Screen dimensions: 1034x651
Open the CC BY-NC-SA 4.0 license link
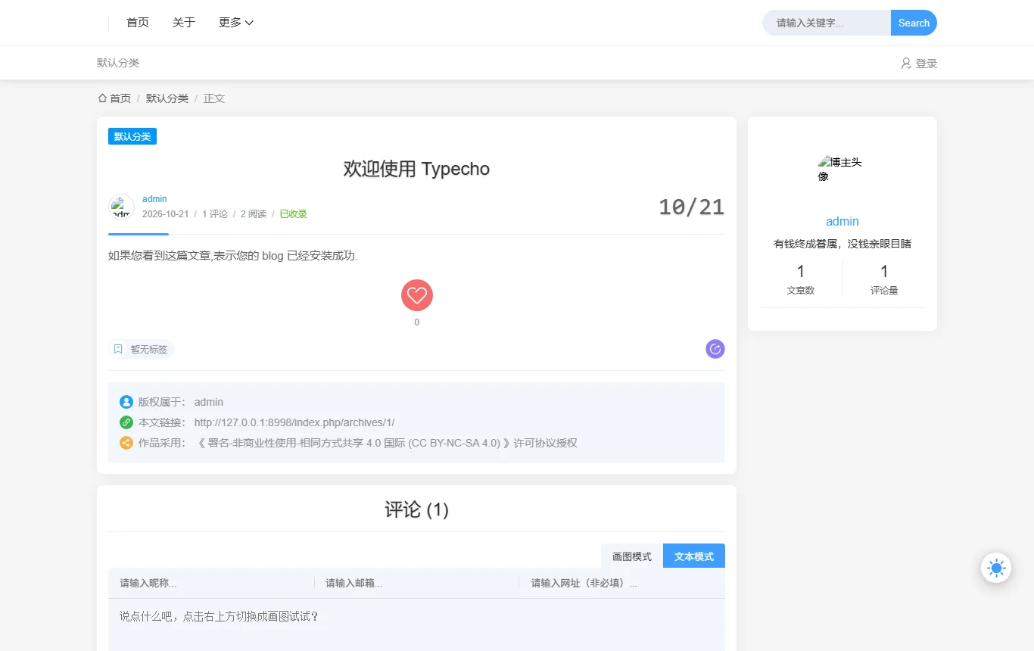coord(388,443)
